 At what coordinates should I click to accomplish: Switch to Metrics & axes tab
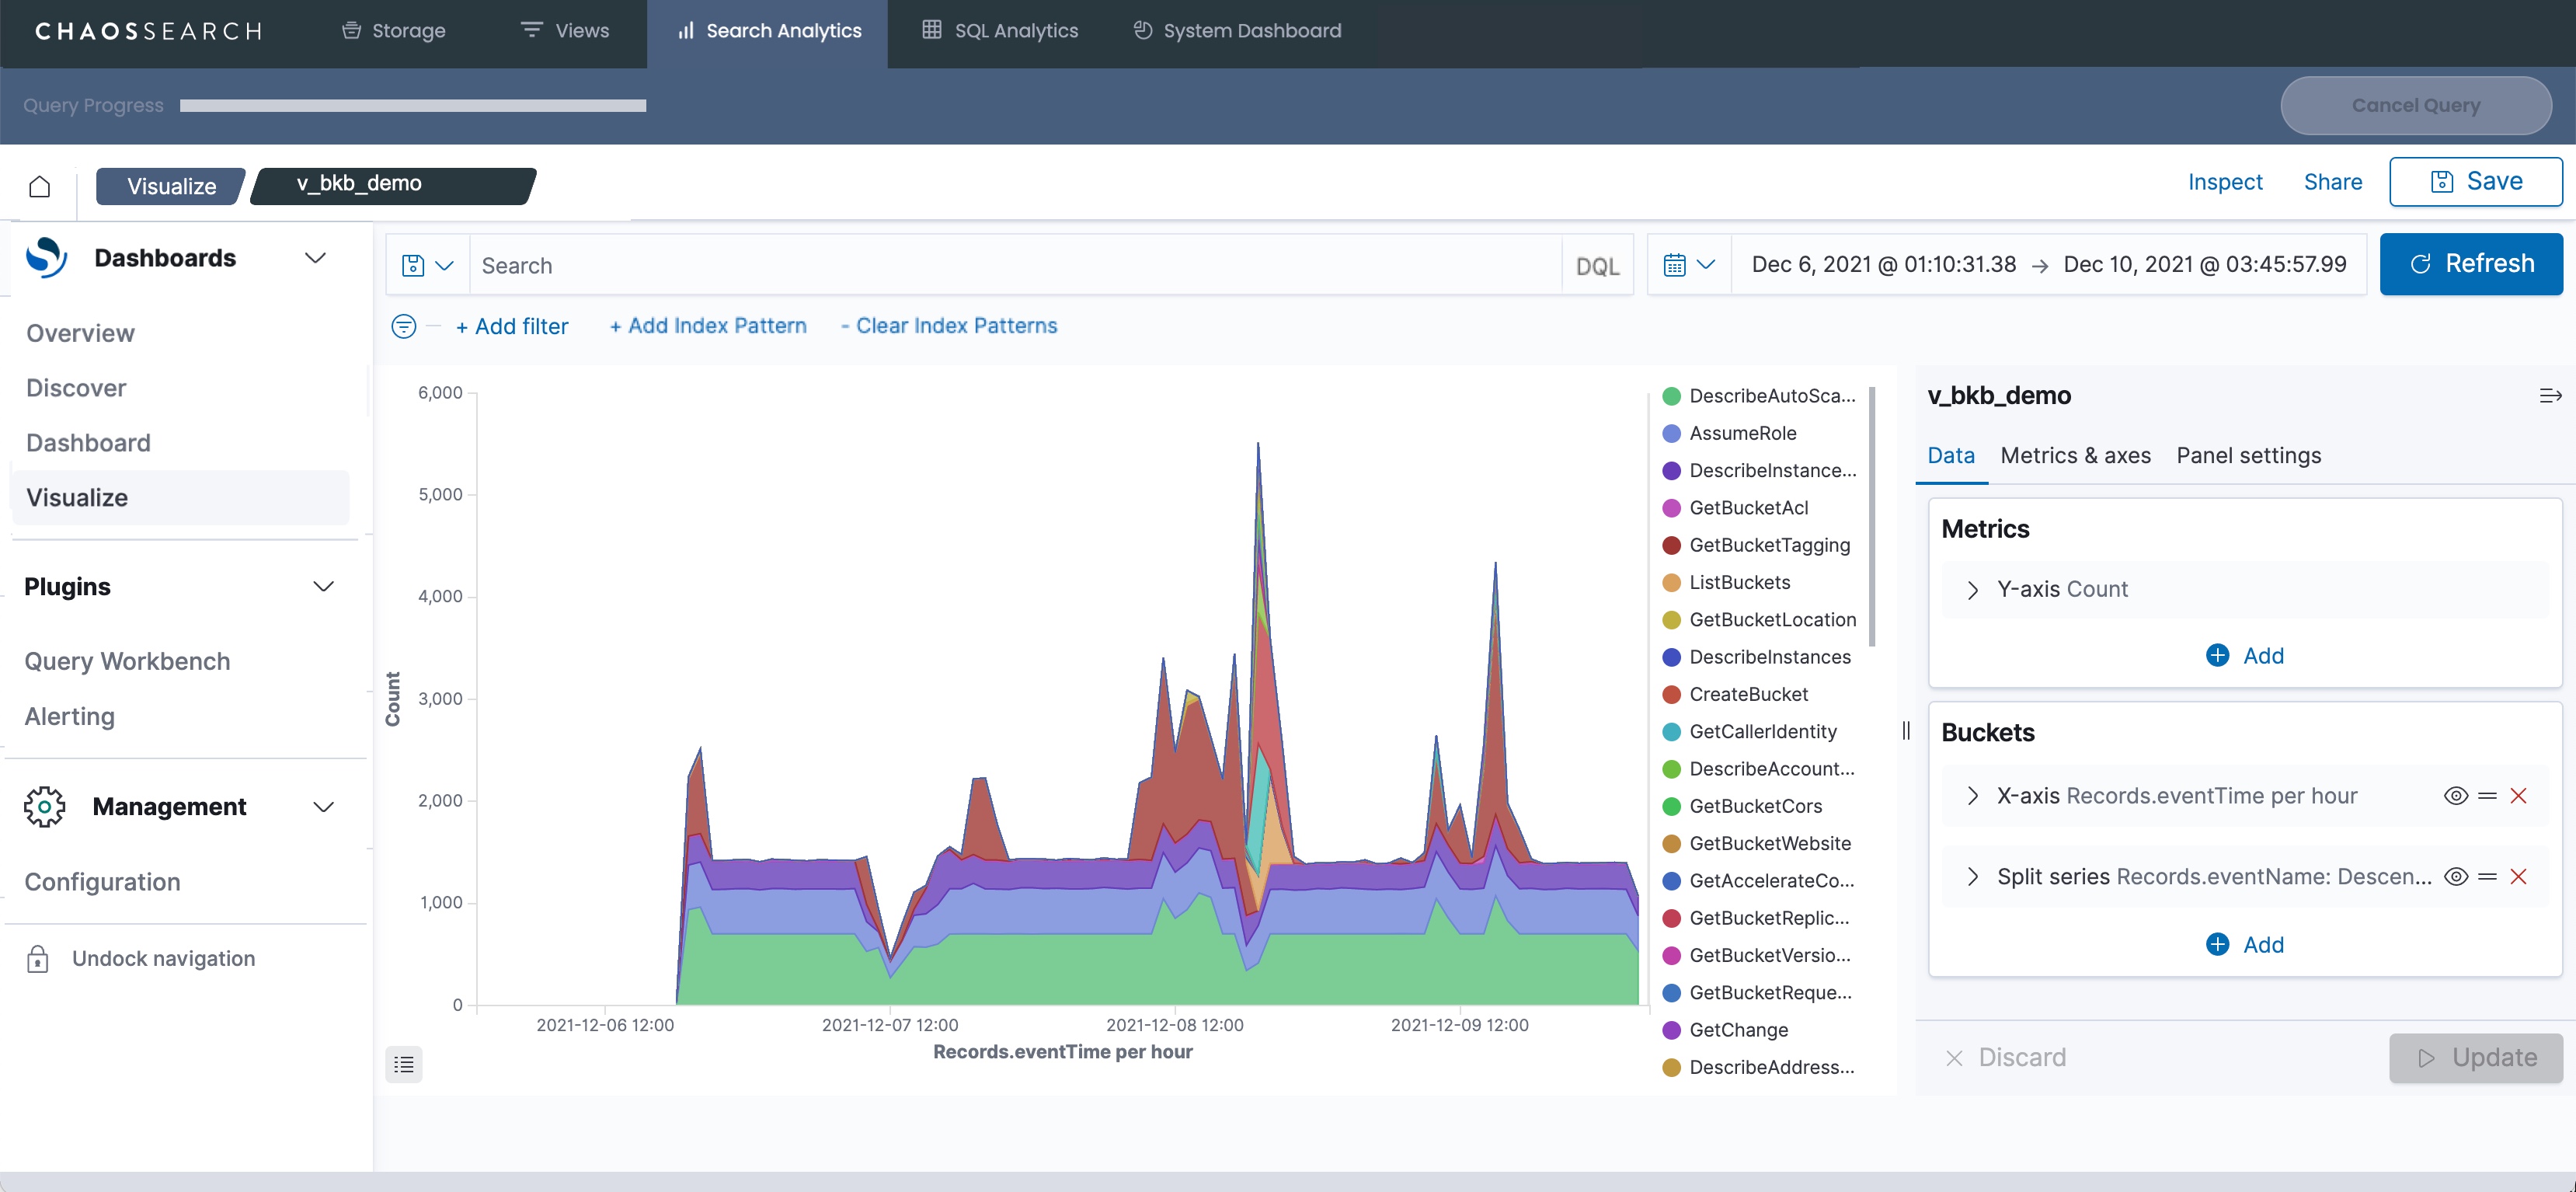click(2075, 456)
